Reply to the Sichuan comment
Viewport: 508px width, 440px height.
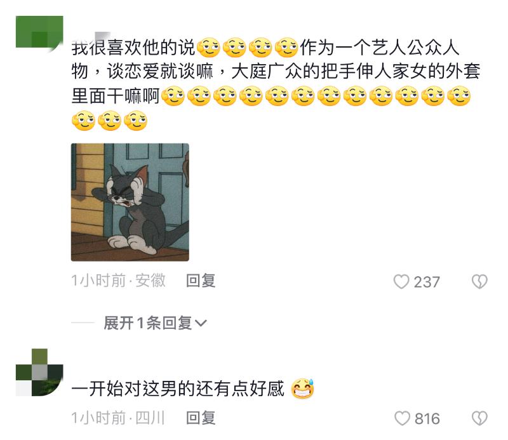[x=201, y=418]
